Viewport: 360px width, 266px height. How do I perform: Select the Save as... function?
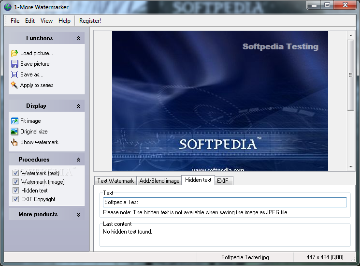[x=32, y=74]
